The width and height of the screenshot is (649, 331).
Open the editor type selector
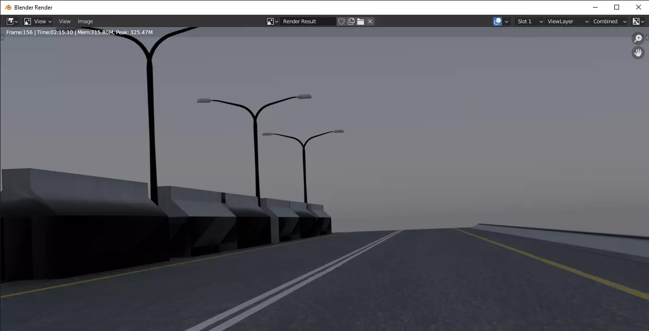(12, 21)
